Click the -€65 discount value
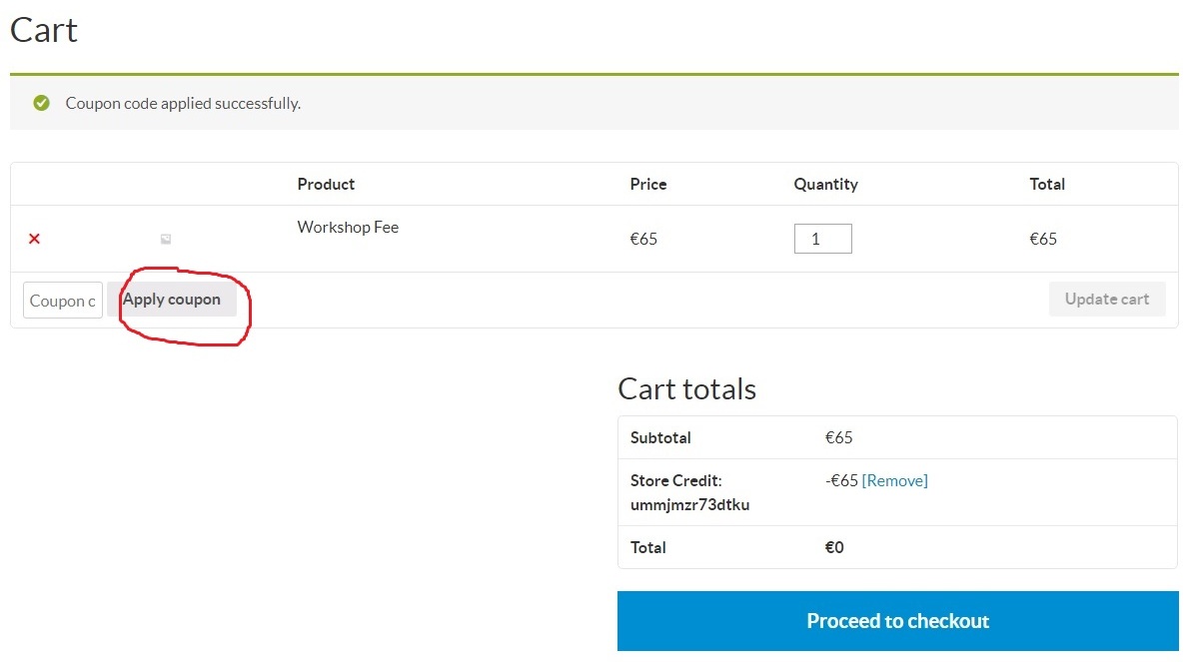The width and height of the screenshot is (1191, 662). tap(841, 480)
